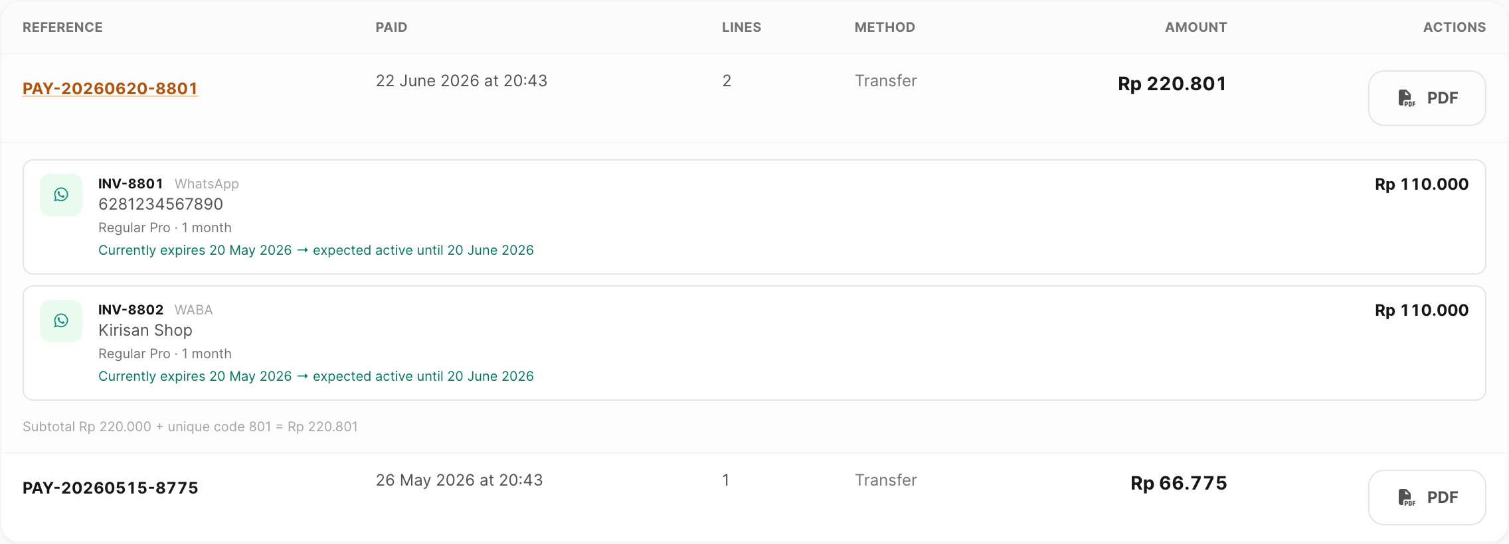Click the PDF file icon in the first row
Image resolution: width=1509 pixels, height=544 pixels.
click(1406, 98)
